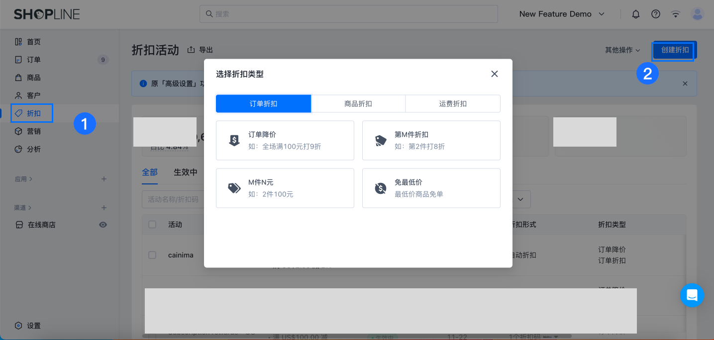The image size is (714, 340).
Task: Click the 首页 home icon
Action: (18, 42)
